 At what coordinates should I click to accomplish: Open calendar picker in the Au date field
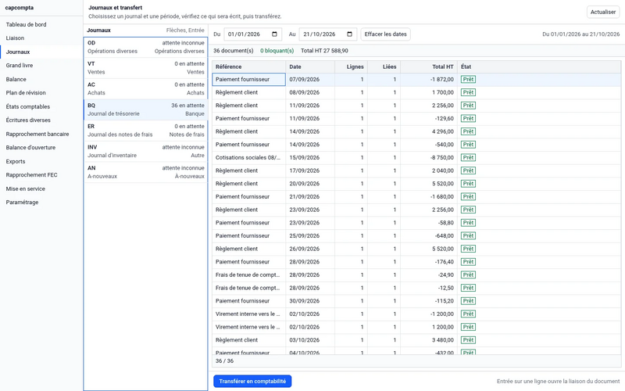pos(349,34)
